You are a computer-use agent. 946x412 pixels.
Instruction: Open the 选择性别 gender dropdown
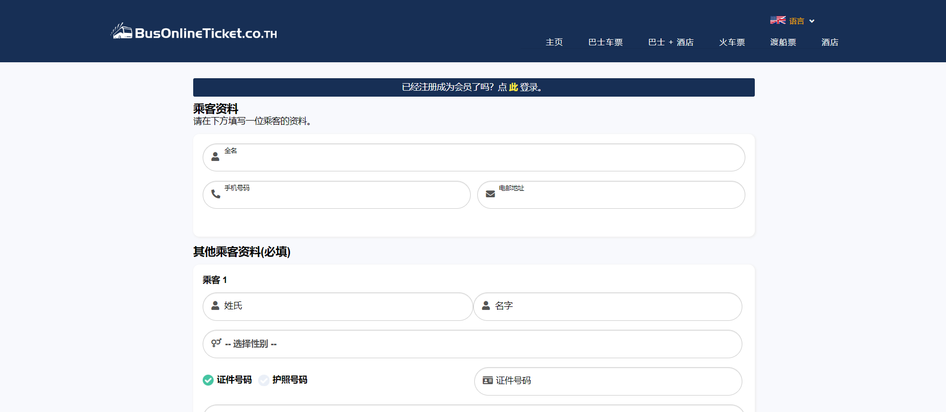point(472,344)
